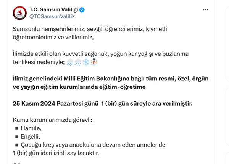Click the bold Milli Eğitim Bakanlığına paragraph
The image size is (229, 164).
tap(111, 83)
